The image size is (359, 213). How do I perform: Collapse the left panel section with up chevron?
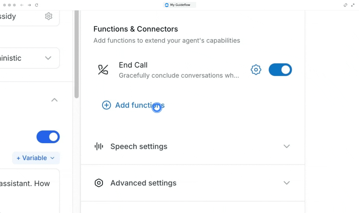(54, 100)
